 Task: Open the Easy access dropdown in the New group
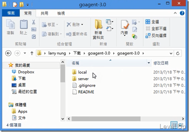pos(110,29)
